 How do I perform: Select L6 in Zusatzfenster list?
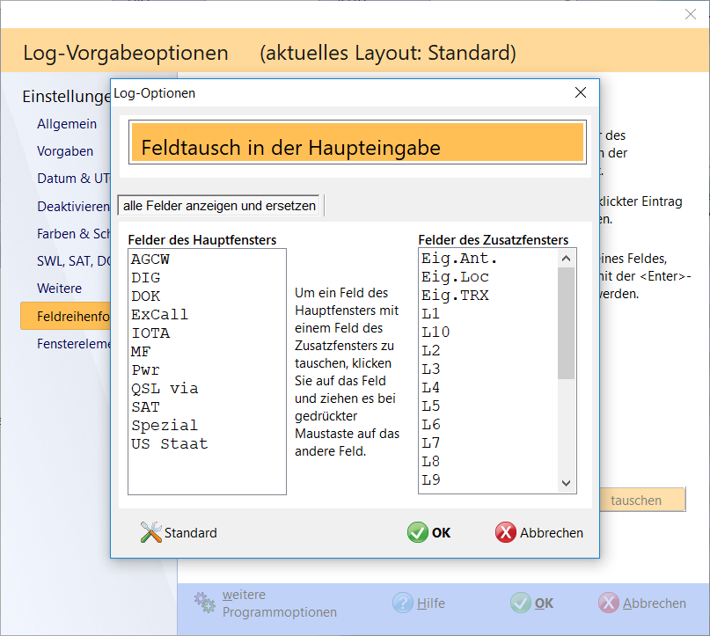point(488,425)
